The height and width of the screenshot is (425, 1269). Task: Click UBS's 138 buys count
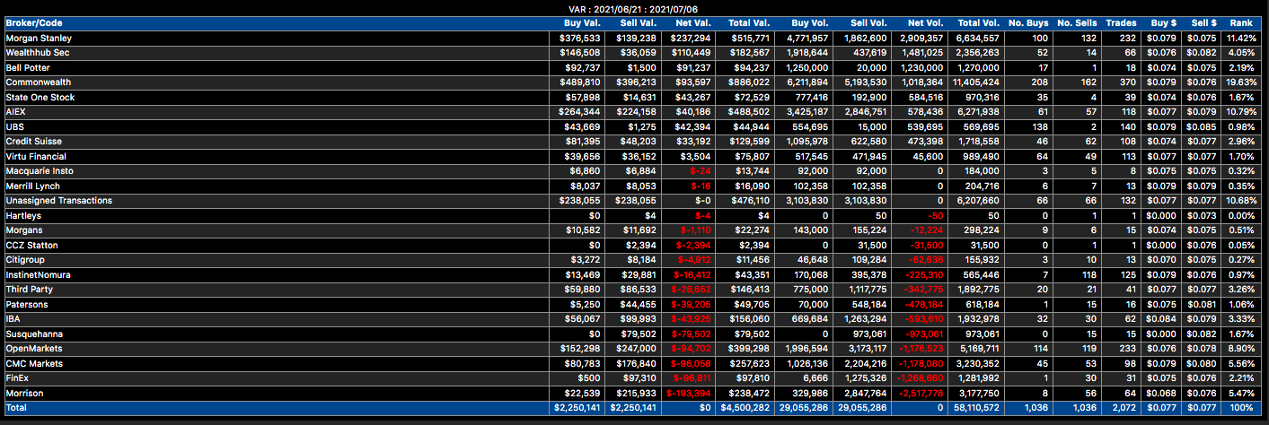tap(1041, 127)
